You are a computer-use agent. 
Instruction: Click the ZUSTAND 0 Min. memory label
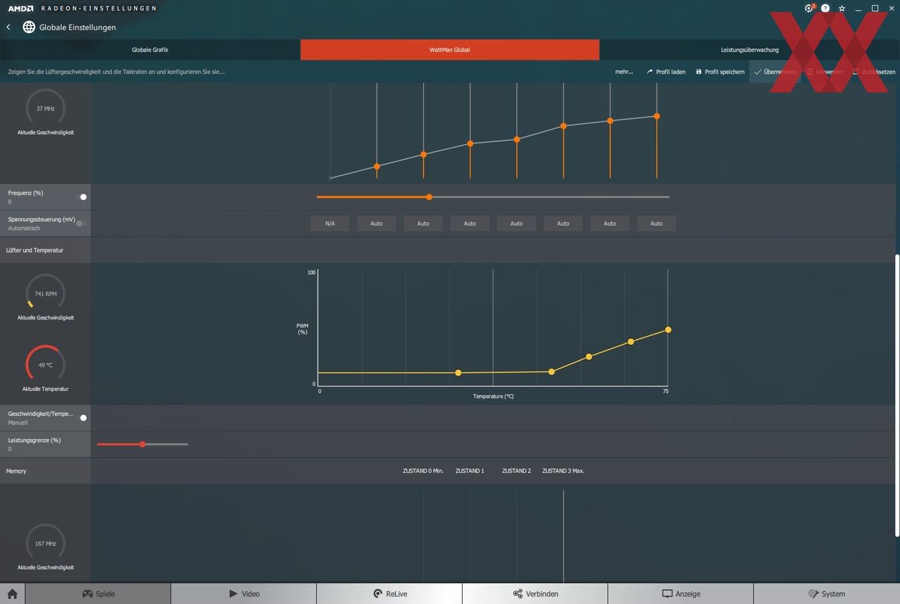point(423,471)
